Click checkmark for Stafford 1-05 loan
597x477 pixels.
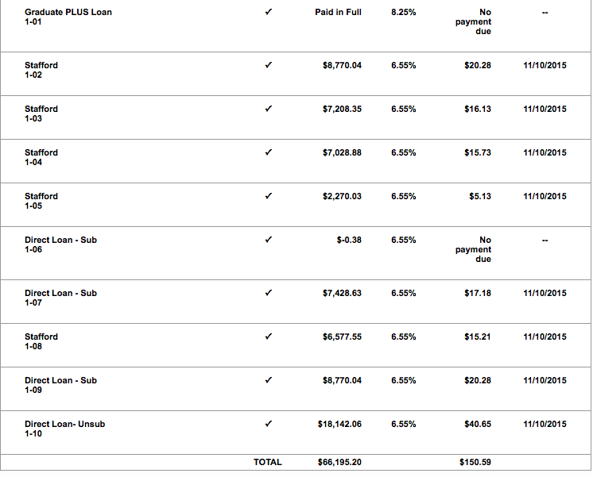pos(269,196)
